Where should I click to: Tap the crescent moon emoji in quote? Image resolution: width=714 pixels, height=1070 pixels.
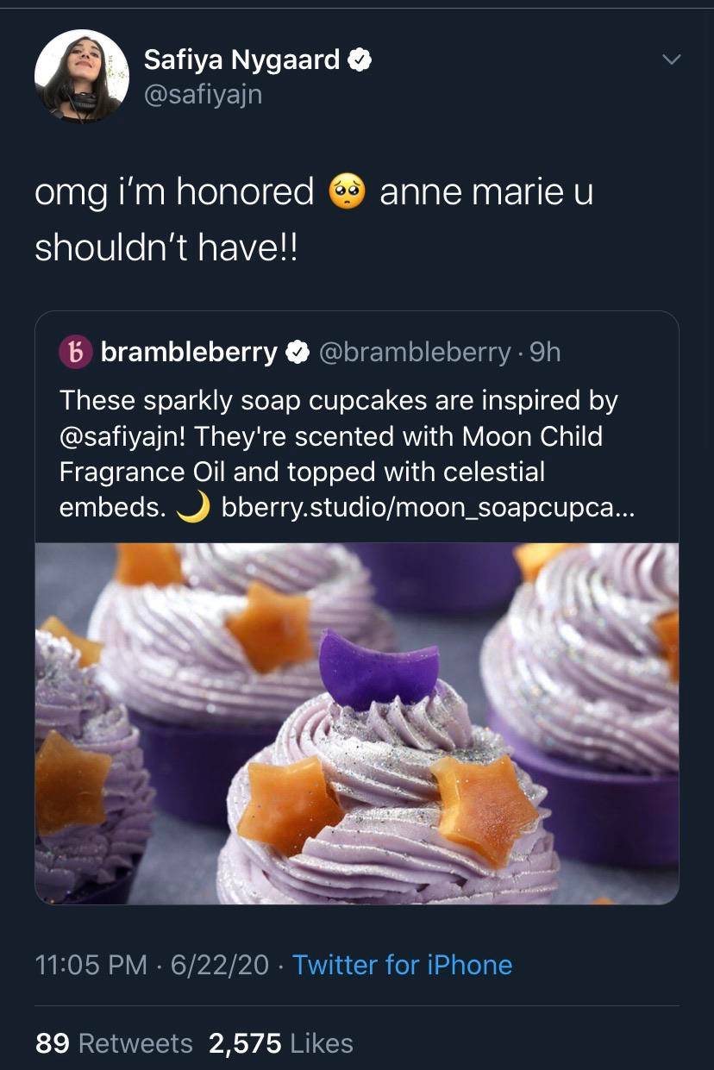click(193, 508)
